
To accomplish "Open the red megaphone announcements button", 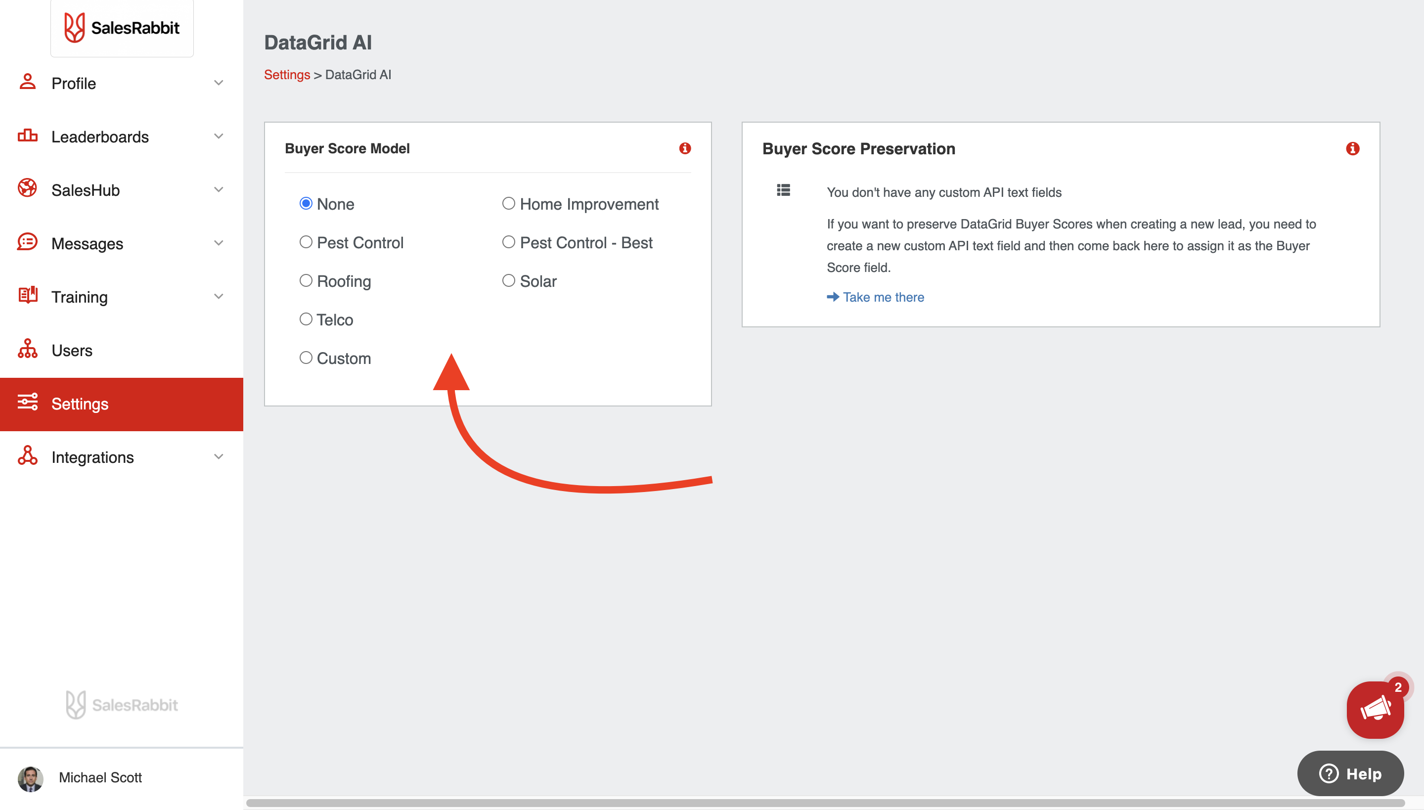I will [1375, 710].
